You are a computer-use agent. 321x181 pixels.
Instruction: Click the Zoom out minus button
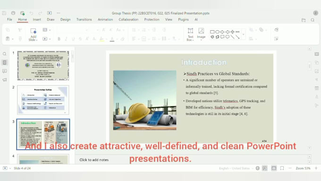[x=290, y=168]
